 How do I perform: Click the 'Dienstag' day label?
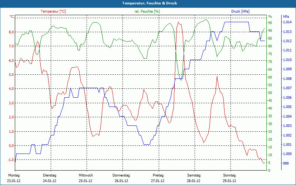pyautogui.click(x=50, y=175)
